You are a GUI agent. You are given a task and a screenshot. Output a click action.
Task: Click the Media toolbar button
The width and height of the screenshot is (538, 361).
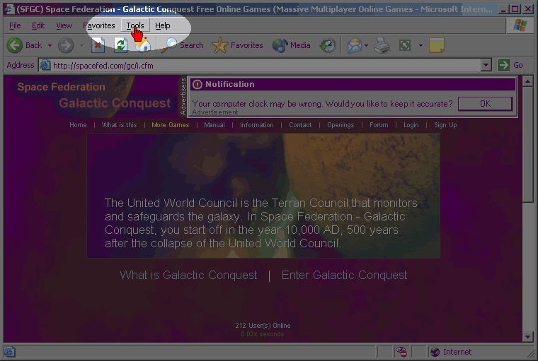pos(292,45)
